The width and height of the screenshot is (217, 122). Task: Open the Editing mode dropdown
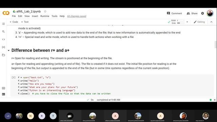point(199,22)
